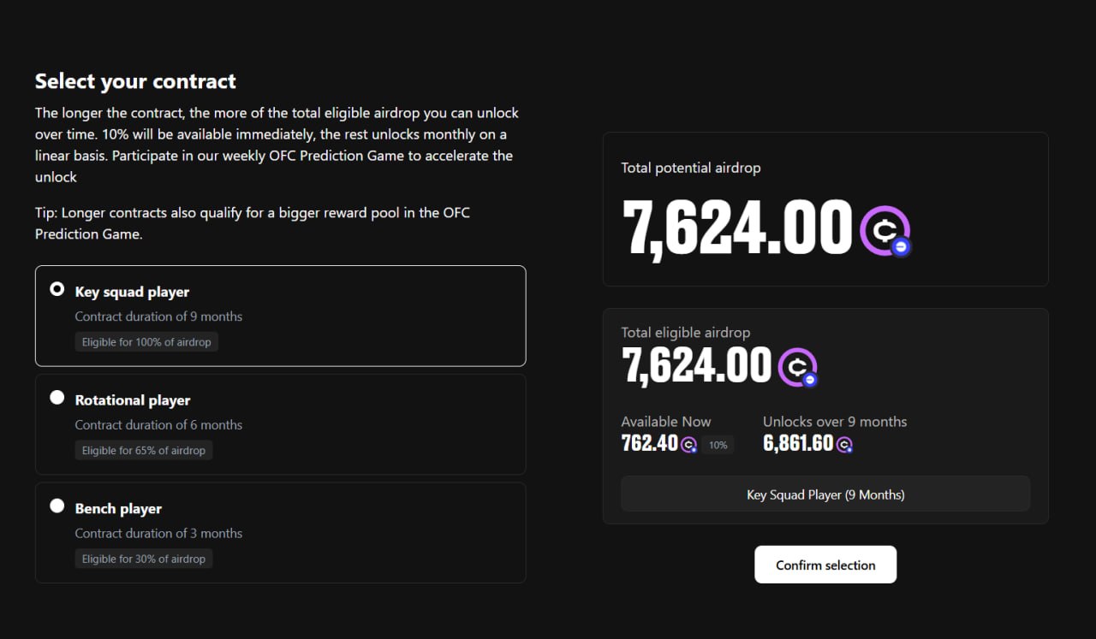This screenshot has height=639, width=1096.
Task: Click the Eligible for 30% of airdrop tag
Action: pyautogui.click(x=144, y=559)
